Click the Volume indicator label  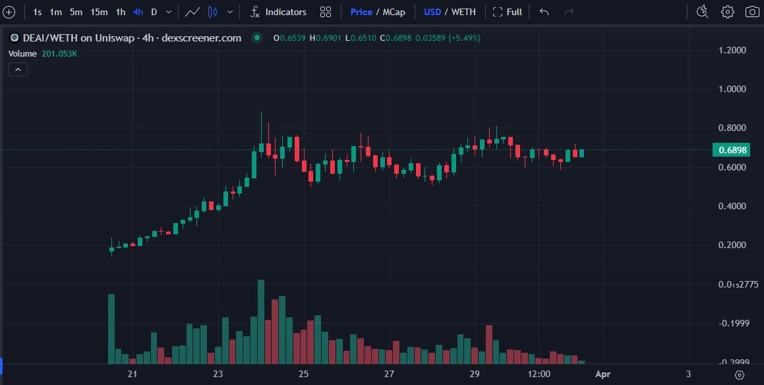(22, 53)
